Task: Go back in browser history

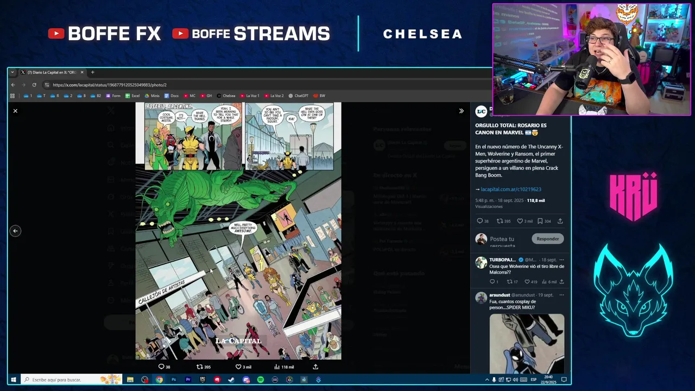Action: tap(13, 85)
